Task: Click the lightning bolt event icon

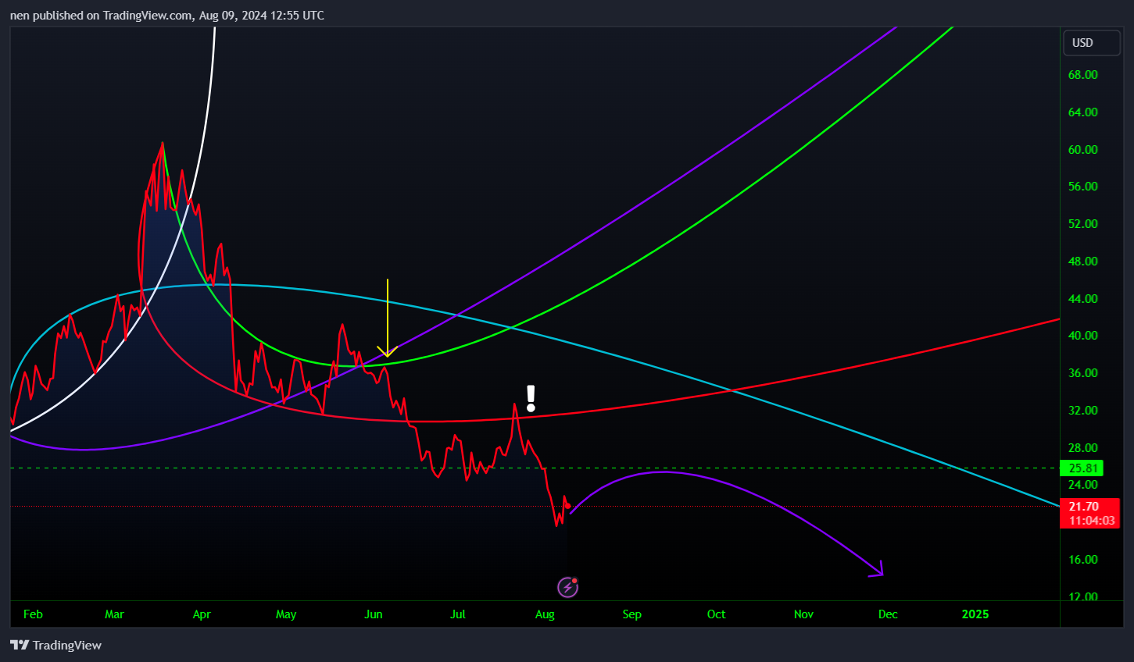Action: (x=567, y=587)
